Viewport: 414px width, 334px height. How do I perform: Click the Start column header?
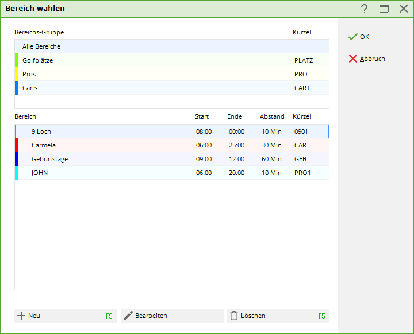pos(202,116)
